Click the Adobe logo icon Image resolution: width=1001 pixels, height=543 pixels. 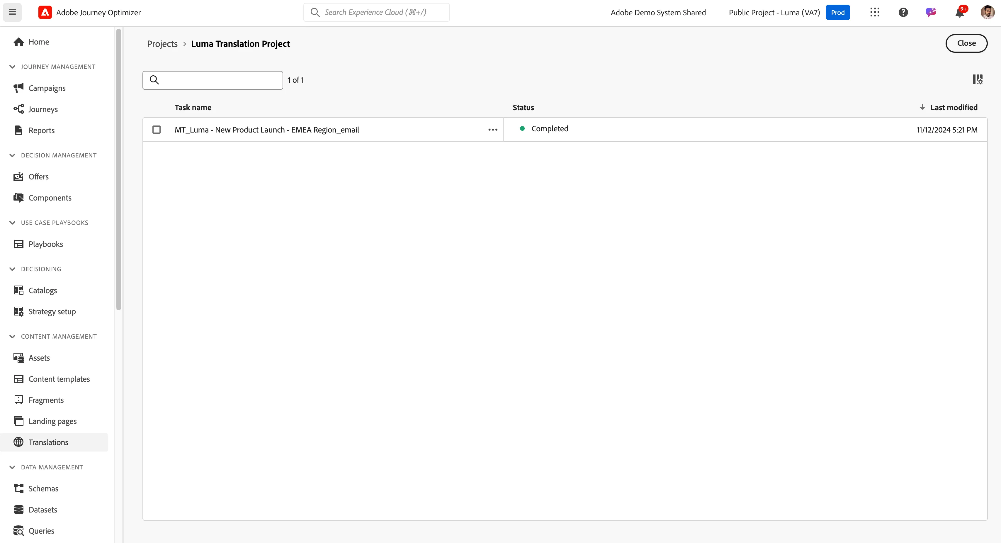[x=45, y=12]
